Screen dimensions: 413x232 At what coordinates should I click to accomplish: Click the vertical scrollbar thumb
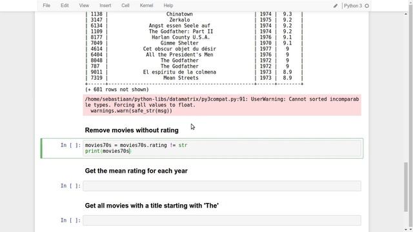coord(406,187)
